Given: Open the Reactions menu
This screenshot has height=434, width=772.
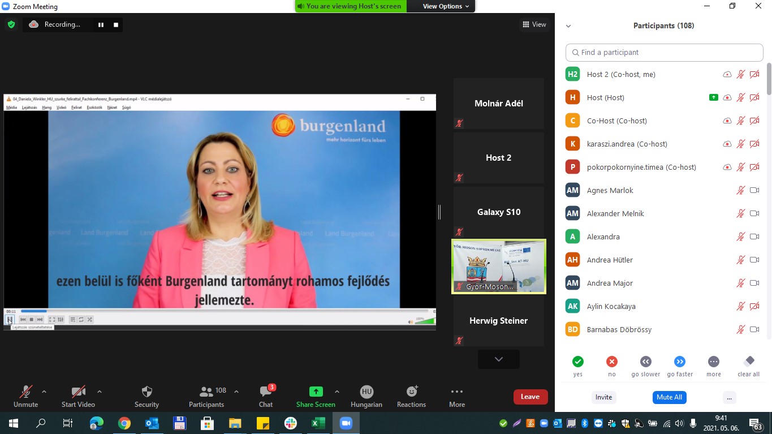Looking at the screenshot, I should [411, 396].
